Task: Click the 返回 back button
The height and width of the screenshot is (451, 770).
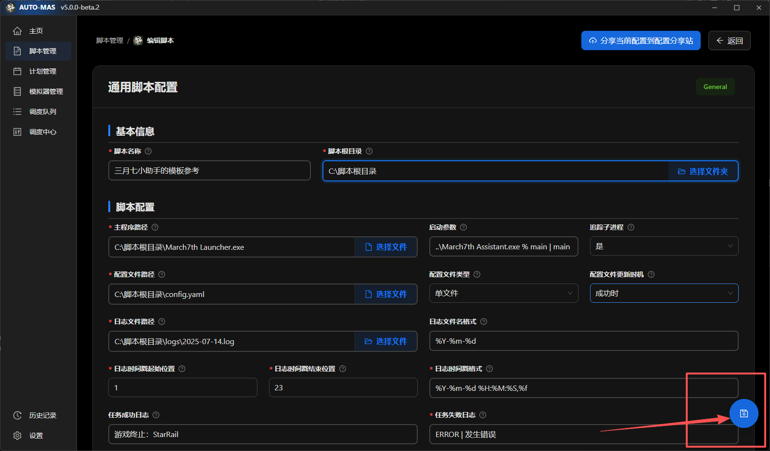Action: pos(729,41)
